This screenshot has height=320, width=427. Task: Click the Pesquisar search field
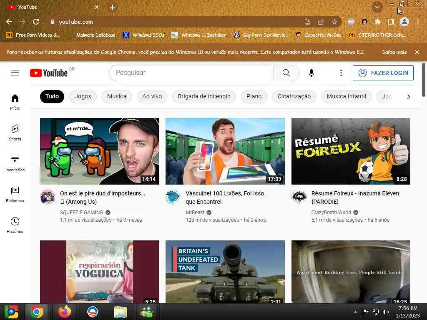point(191,72)
